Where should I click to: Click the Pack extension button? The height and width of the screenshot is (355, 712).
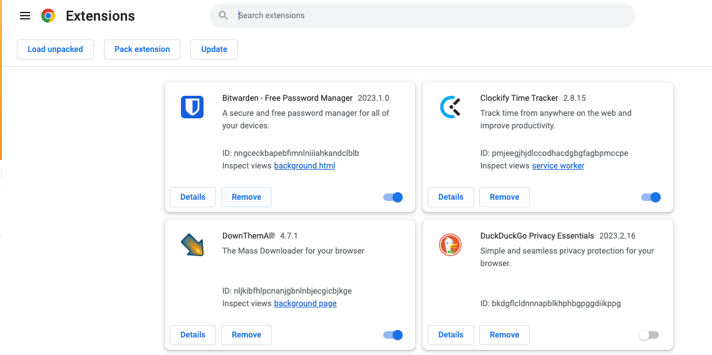pos(142,49)
